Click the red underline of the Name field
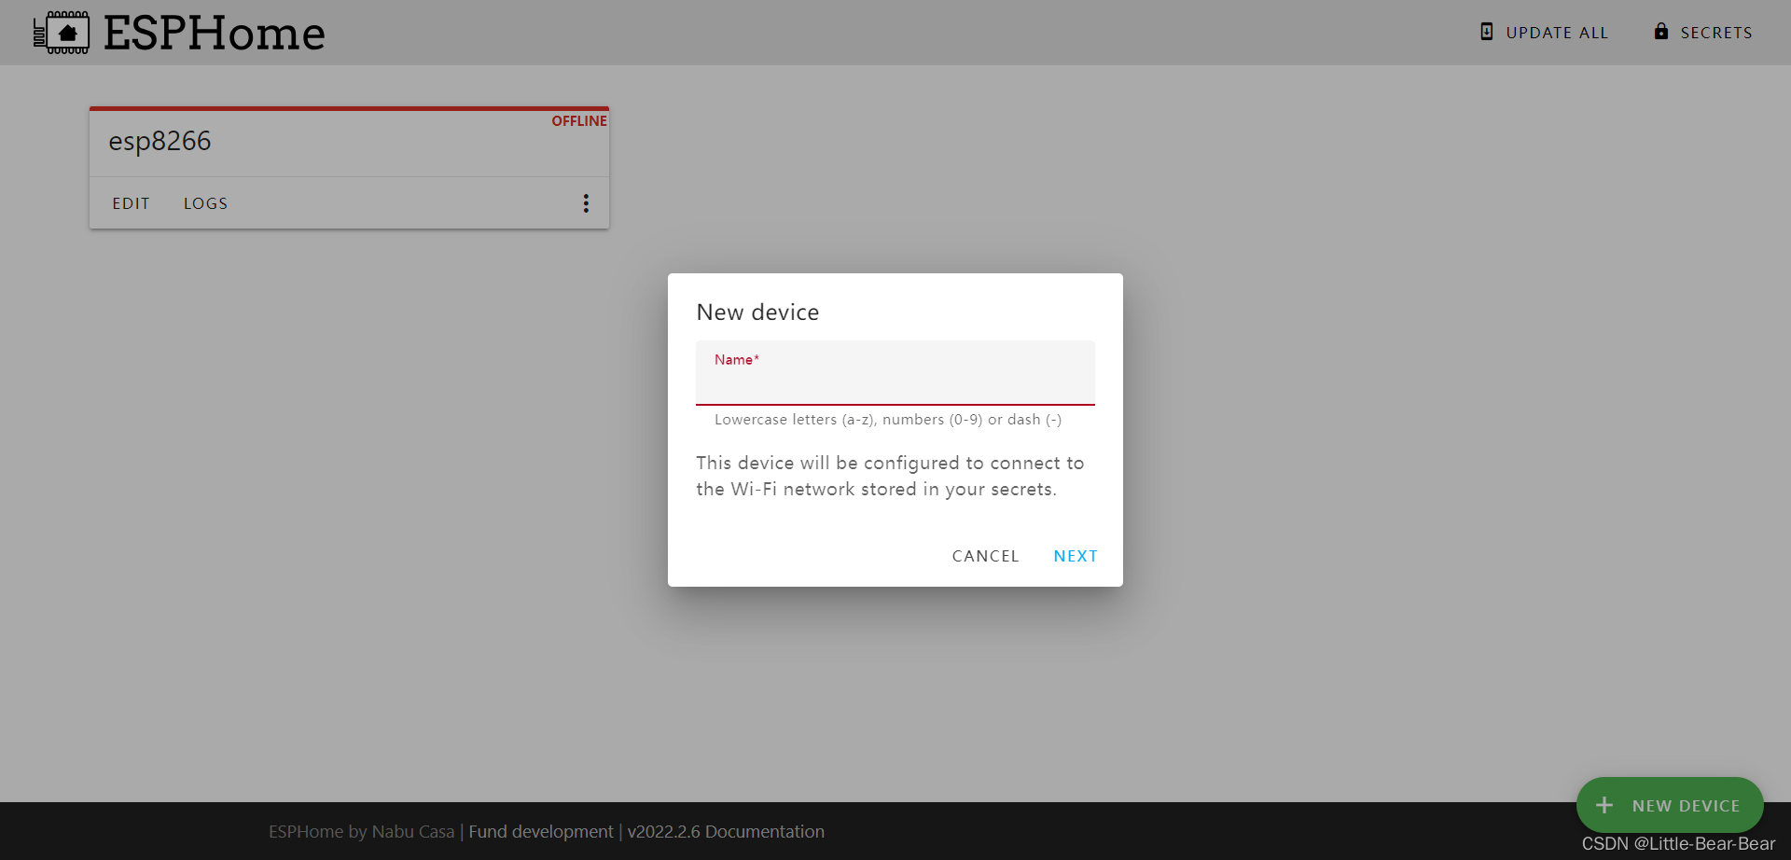The width and height of the screenshot is (1791, 860). pyautogui.click(x=895, y=405)
